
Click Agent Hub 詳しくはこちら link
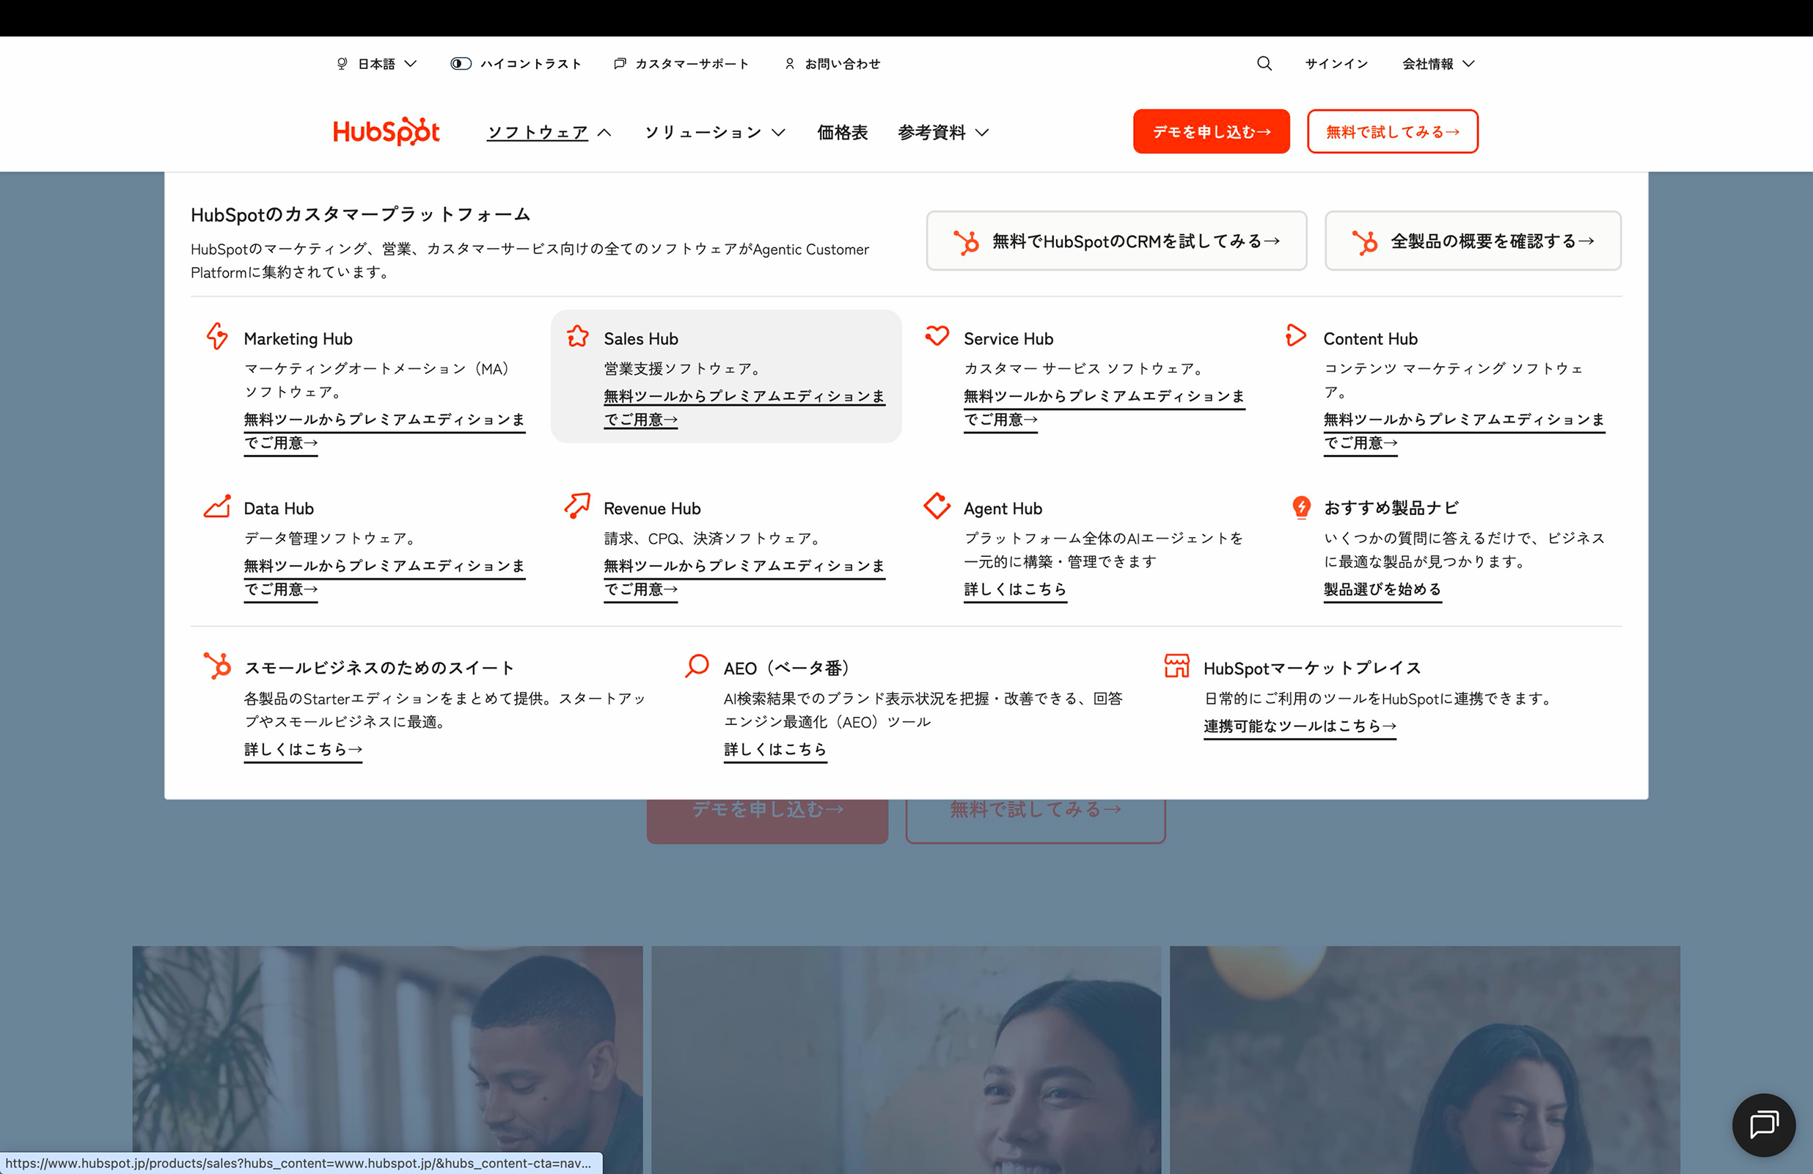point(1014,589)
